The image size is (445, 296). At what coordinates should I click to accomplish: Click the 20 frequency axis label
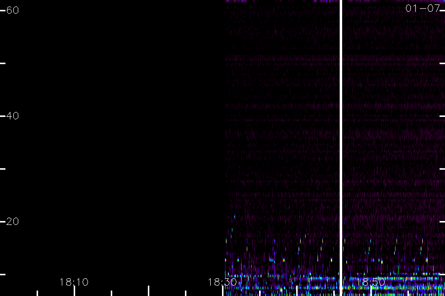click(x=12, y=221)
